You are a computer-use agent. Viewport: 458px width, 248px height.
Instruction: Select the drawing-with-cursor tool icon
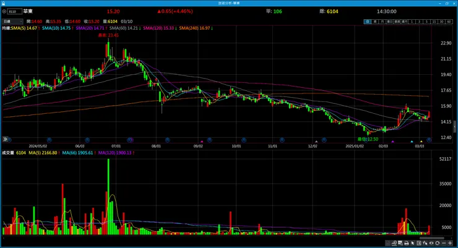pos(425,243)
